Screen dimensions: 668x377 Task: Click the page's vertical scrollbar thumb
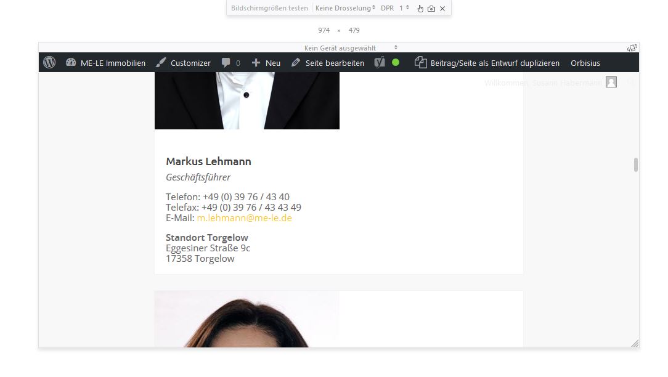(x=635, y=164)
